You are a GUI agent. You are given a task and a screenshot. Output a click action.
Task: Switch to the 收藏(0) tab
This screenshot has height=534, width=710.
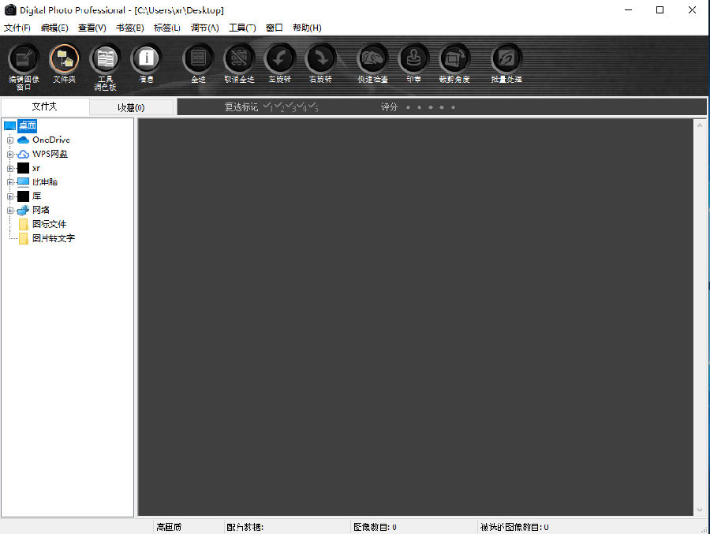coord(131,107)
